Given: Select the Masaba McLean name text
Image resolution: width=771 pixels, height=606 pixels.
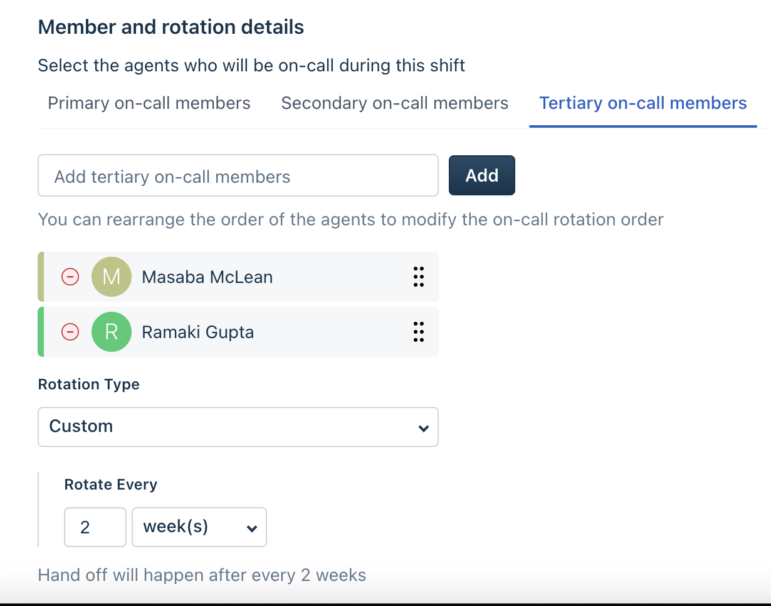Looking at the screenshot, I should [207, 277].
